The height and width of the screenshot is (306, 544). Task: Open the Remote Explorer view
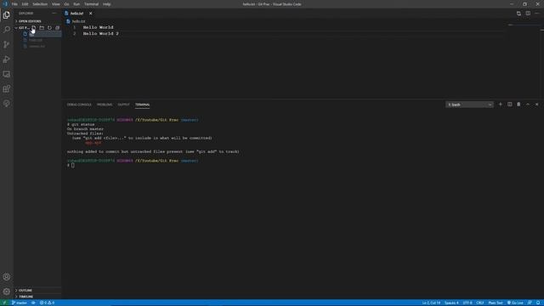[x=6, y=74]
